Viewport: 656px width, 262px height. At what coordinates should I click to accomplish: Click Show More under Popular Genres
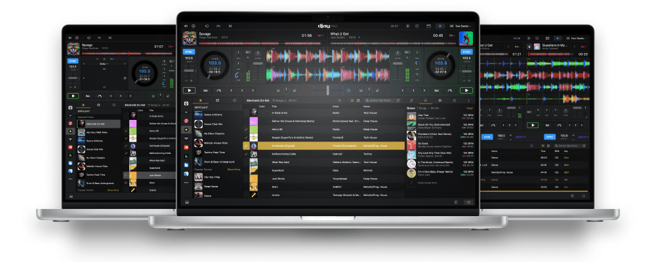tap(234, 169)
